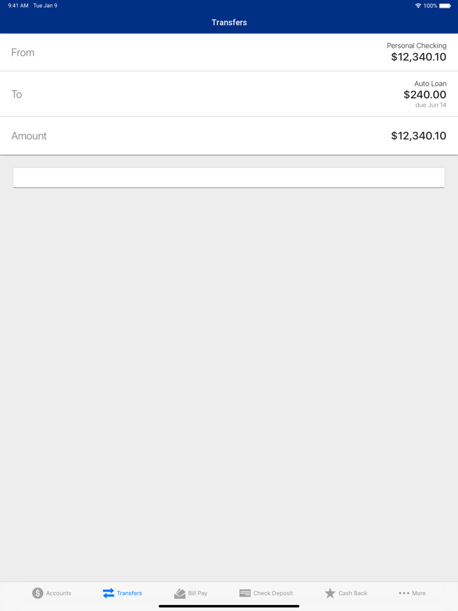Tap the $12,340.10 transfer amount value
Image resolution: width=458 pixels, height=611 pixels.
click(x=419, y=135)
